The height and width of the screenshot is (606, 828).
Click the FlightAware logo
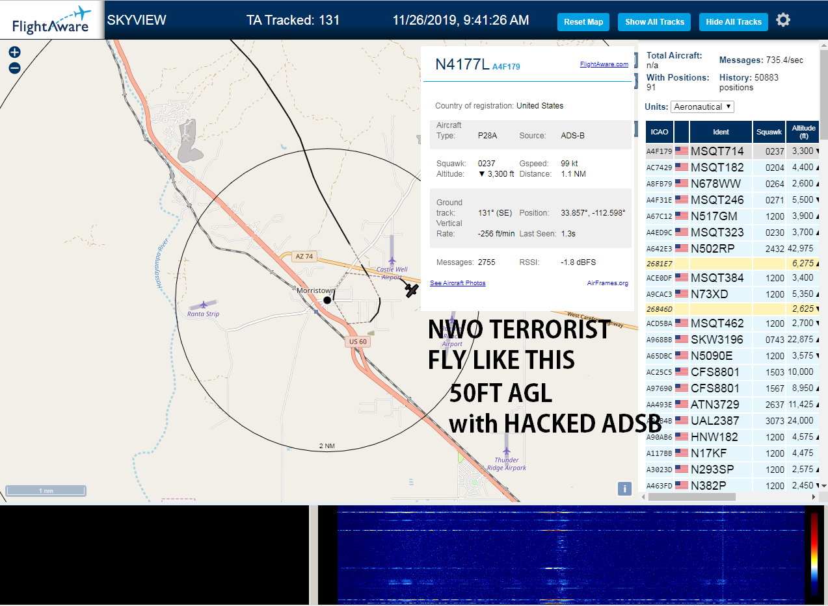(x=52, y=20)
